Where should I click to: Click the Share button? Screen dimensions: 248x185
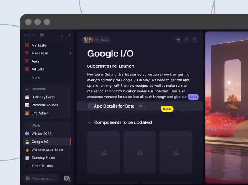104,40
